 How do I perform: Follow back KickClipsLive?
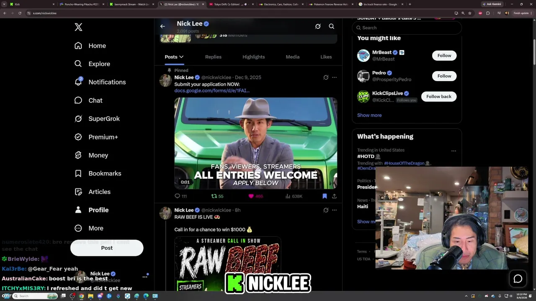[439, 97]
